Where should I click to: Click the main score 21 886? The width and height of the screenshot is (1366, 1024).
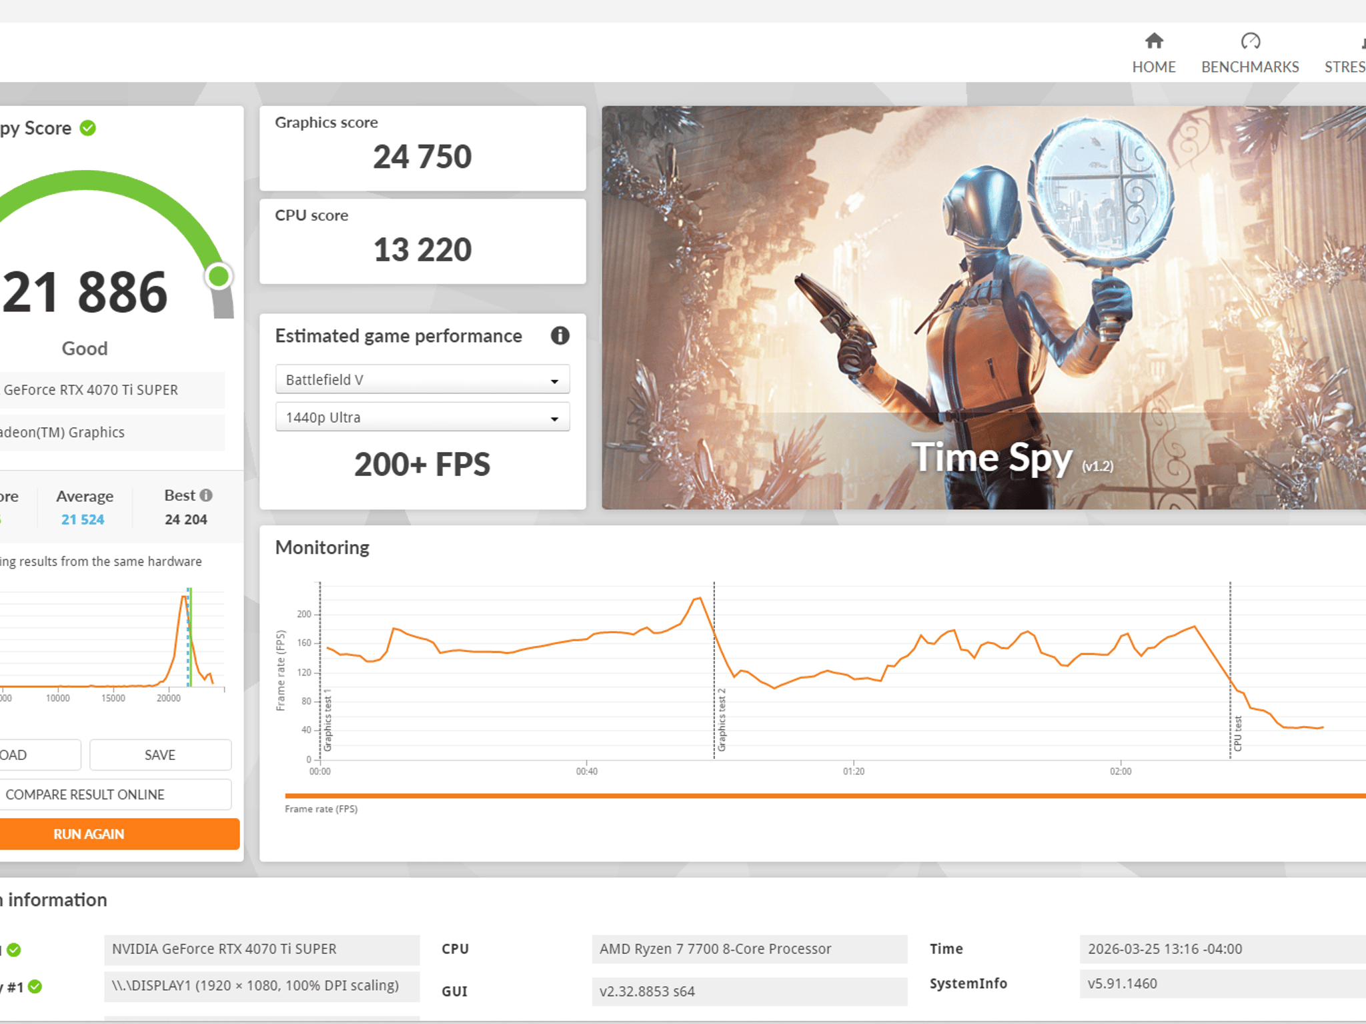point(84,292)
